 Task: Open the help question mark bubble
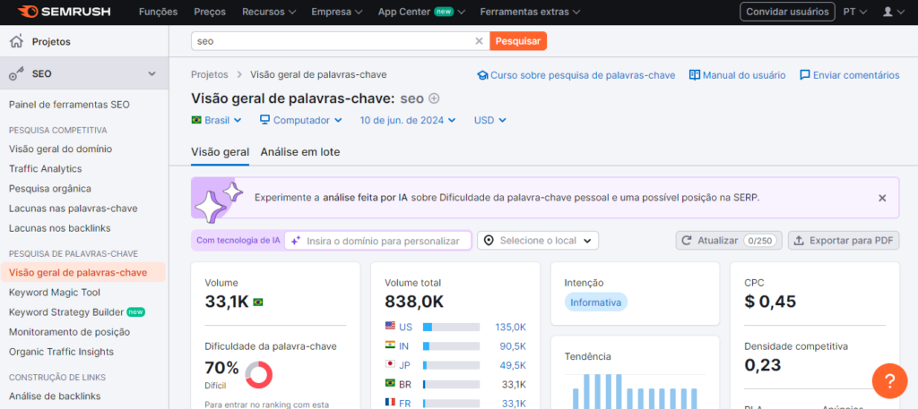pos(889,381)
